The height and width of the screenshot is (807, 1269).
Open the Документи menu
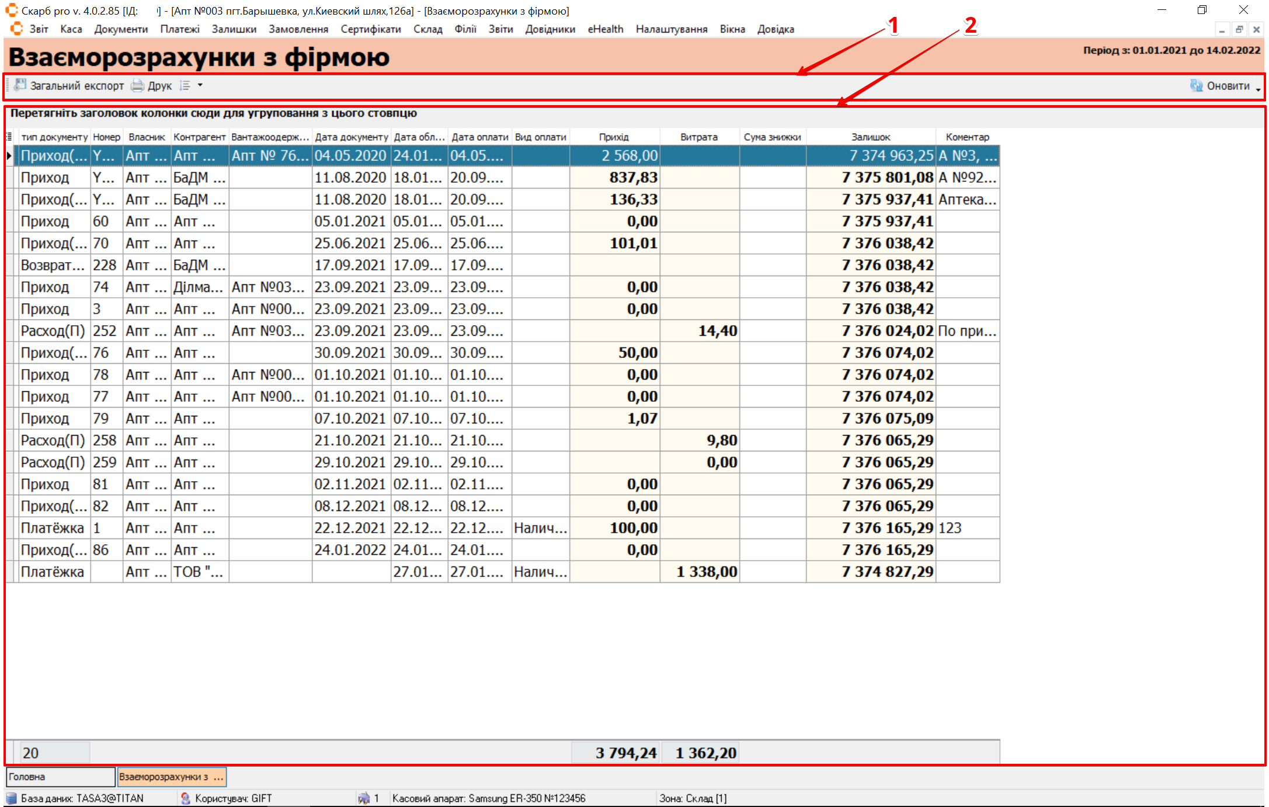121,29
